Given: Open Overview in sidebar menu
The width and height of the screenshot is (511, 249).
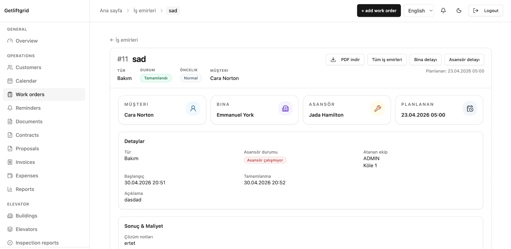Looking at the screenshot, I should 44,41.
